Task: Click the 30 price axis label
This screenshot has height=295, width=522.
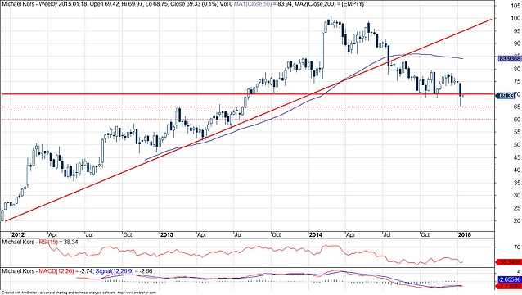Action: (517, 196)
